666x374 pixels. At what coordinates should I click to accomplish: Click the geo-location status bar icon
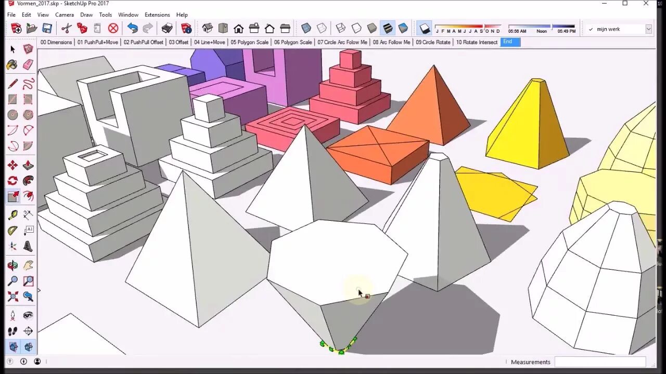point(9,362)
